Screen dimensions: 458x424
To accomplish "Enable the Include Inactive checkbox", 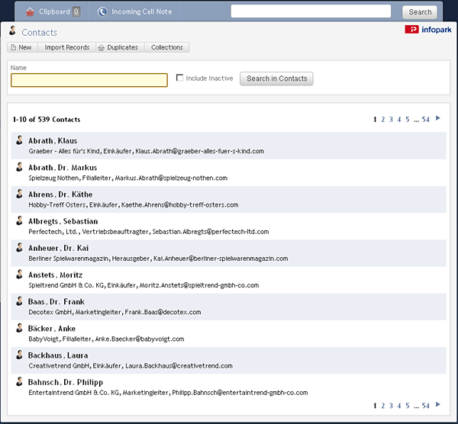I will (179, 78).
